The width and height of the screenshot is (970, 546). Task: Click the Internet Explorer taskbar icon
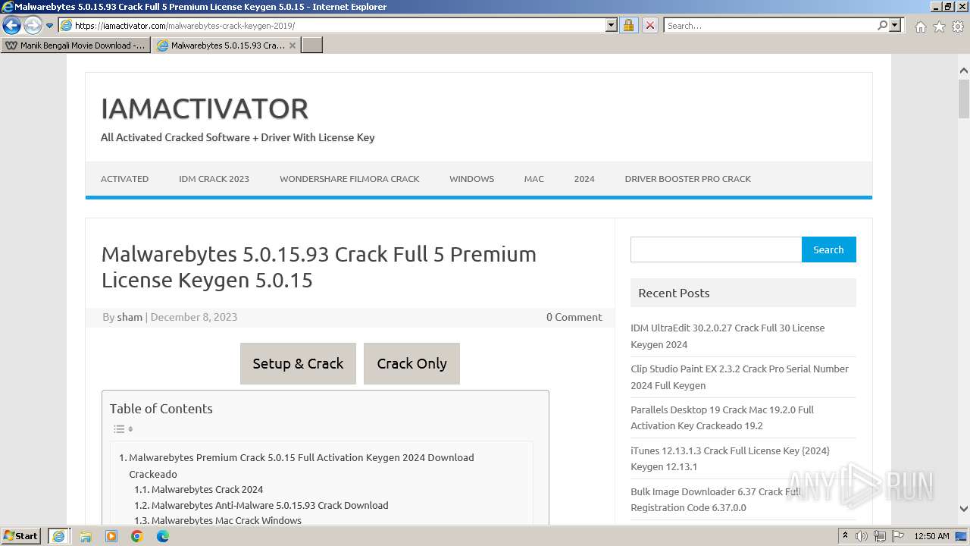[x=59, y=536]
